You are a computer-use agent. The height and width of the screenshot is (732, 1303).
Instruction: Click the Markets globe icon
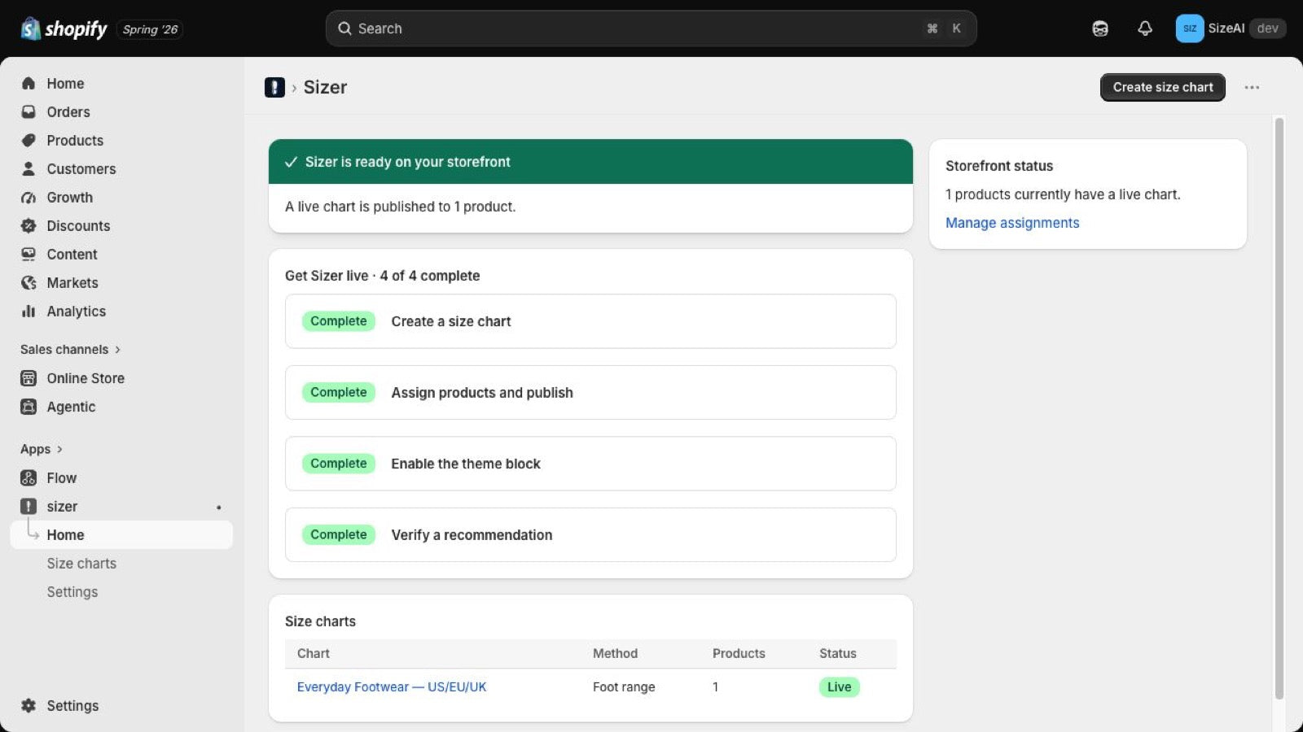click(29, 282)
